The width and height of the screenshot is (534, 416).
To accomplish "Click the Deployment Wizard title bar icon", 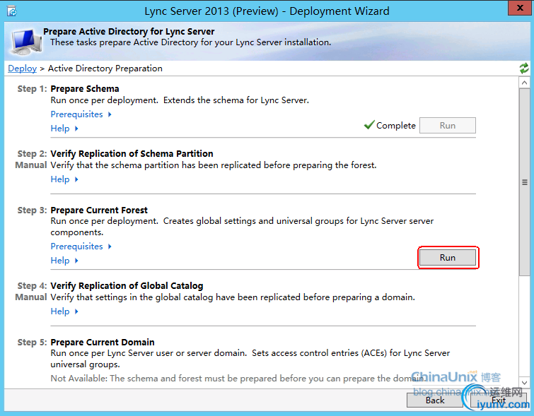I will (12, 11).
